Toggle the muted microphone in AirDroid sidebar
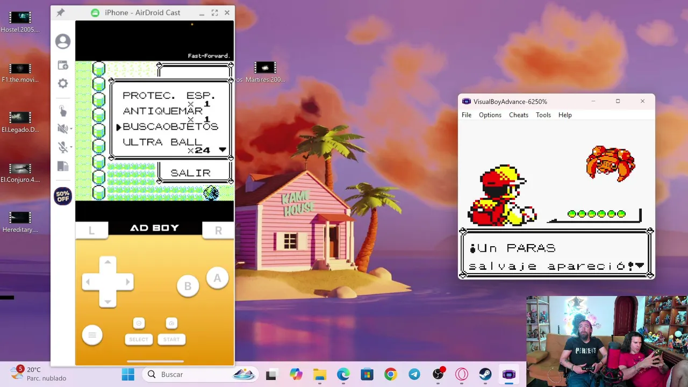Screen dimensions: 688x387 click(62, 147)
